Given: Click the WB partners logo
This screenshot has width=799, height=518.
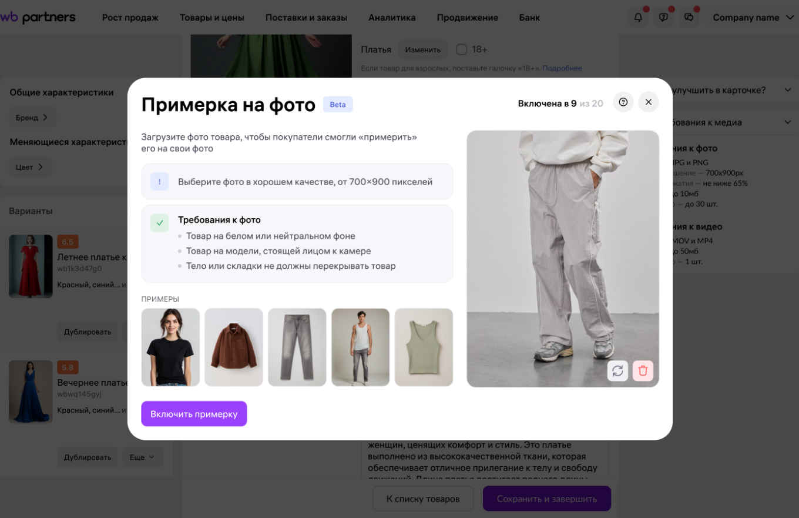Looking at the screenshot, I should 39,17.
